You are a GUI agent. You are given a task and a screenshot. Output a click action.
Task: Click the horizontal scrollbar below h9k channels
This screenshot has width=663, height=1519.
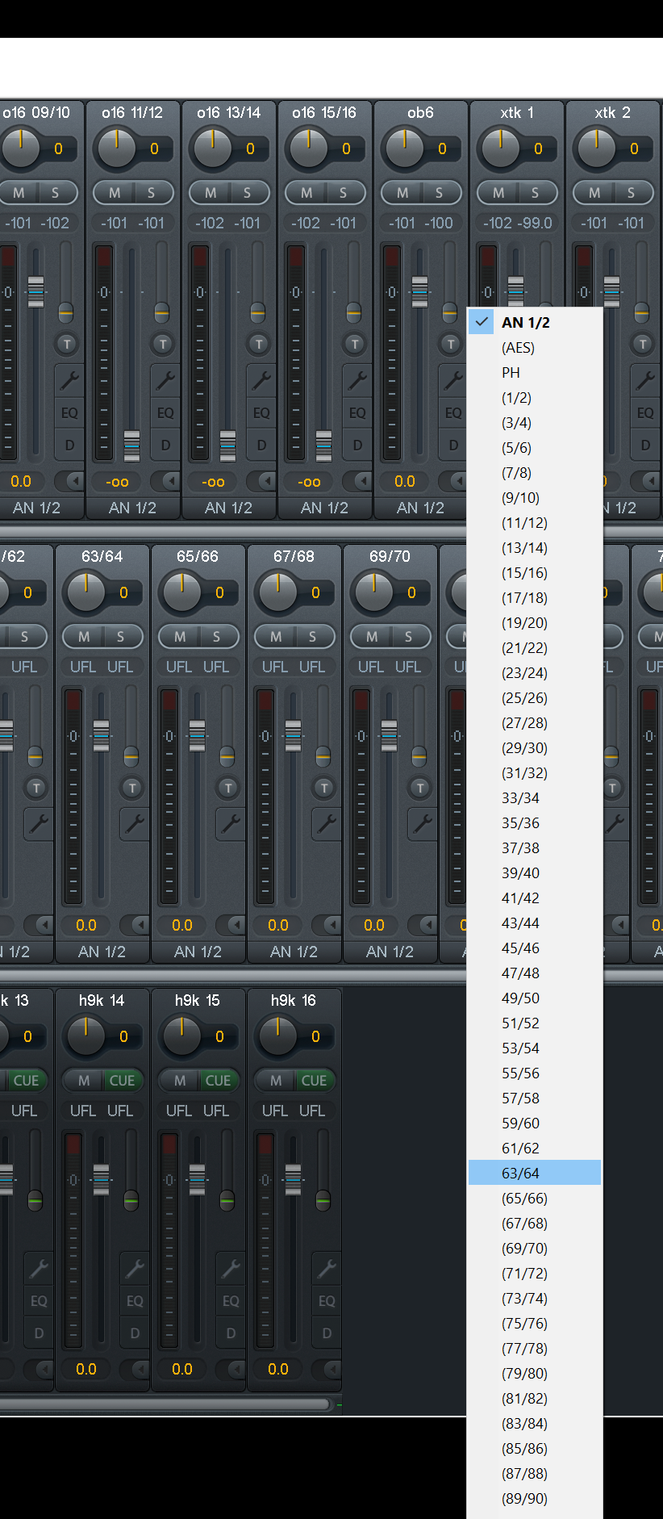[165, 1404]
